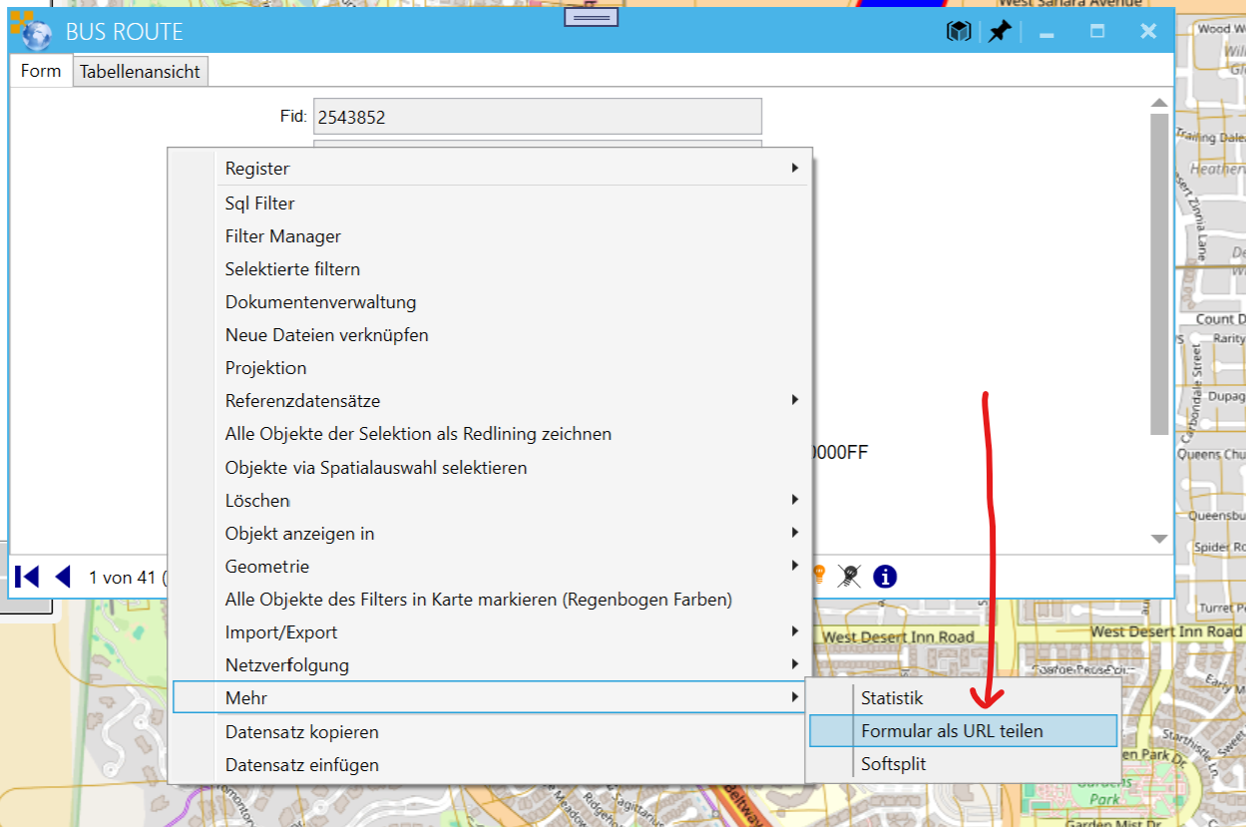Select Datensatz kopieren menu entry
Viewport: 1246px width, 827px height.
[x=302, y=732]
